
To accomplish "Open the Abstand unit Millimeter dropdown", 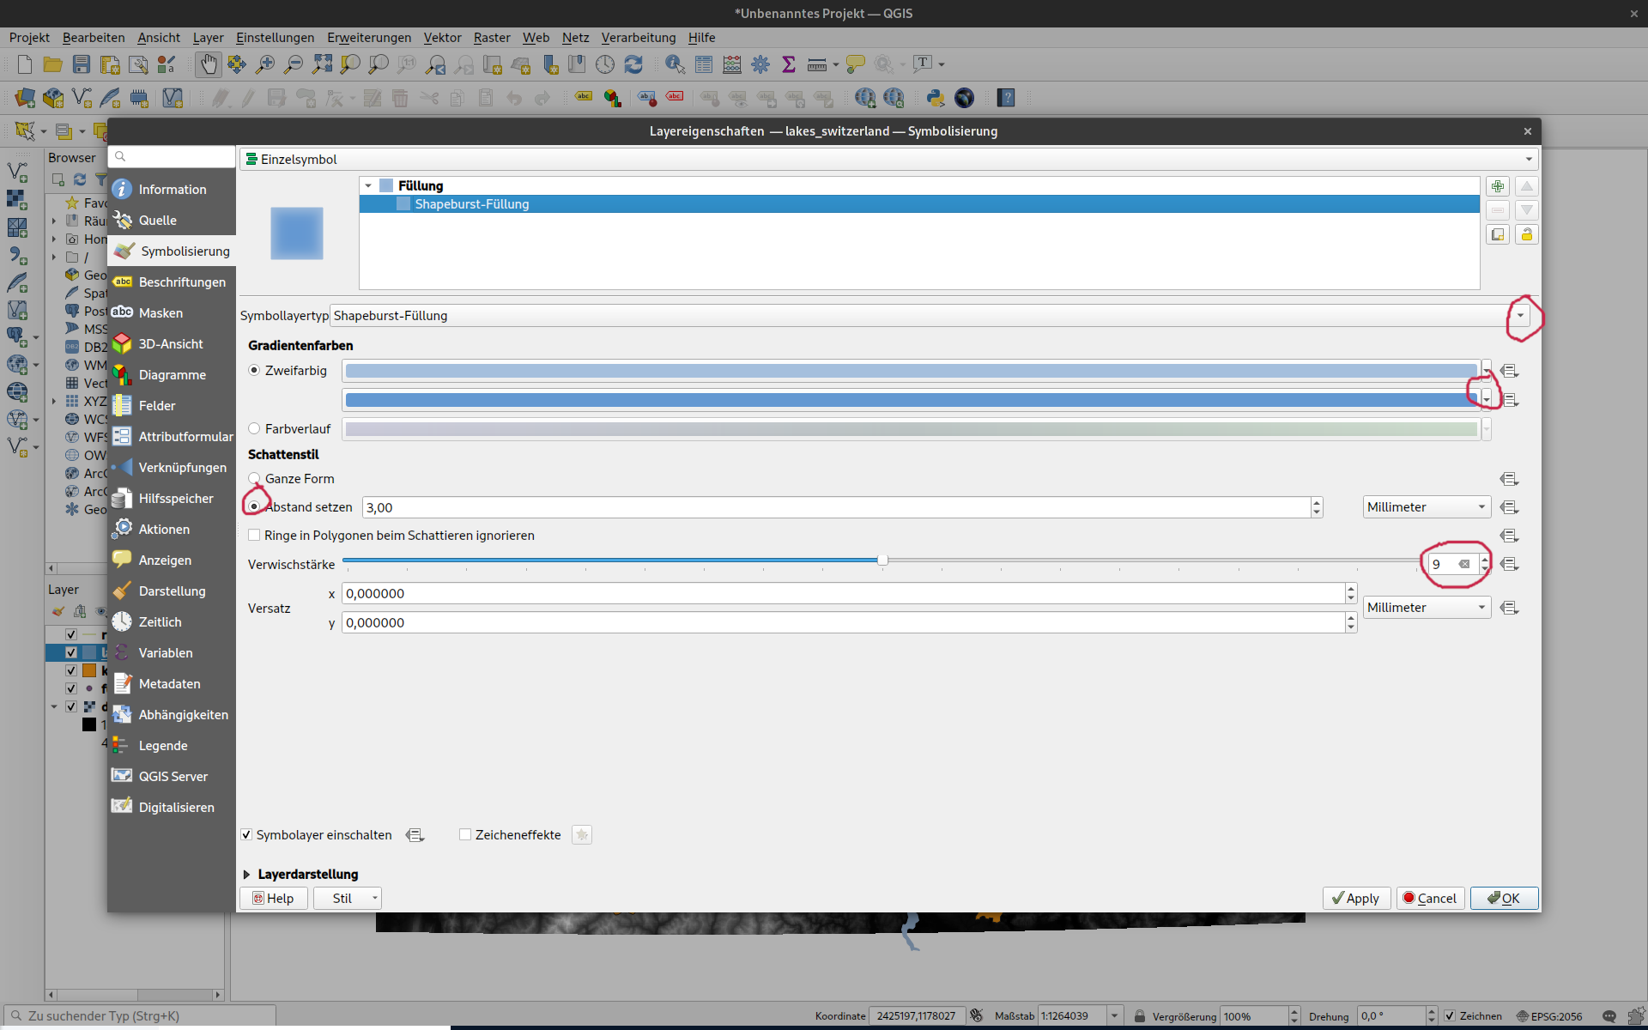I will 1426,507.
